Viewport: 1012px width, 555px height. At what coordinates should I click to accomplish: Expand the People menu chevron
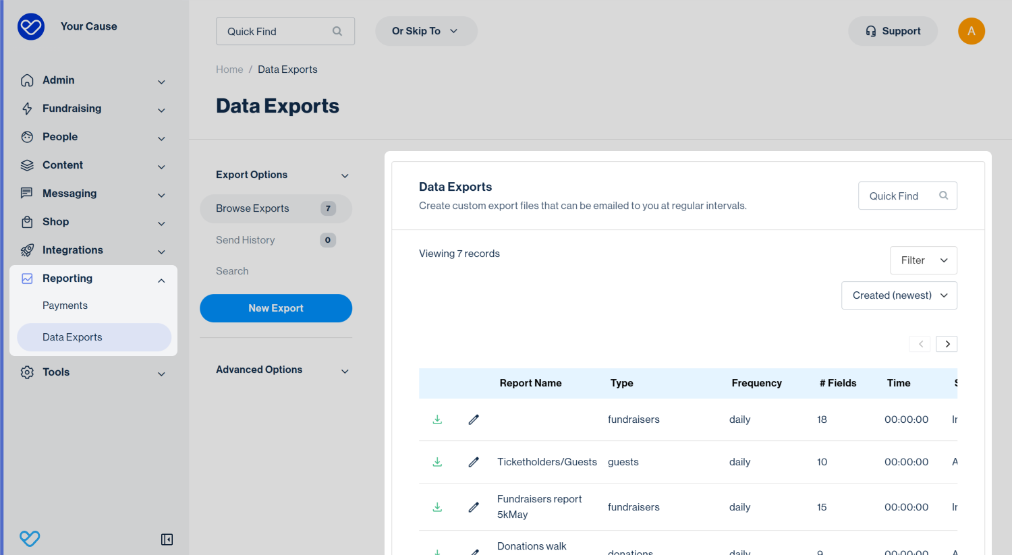pyautogui.click(x=161, y=138)
